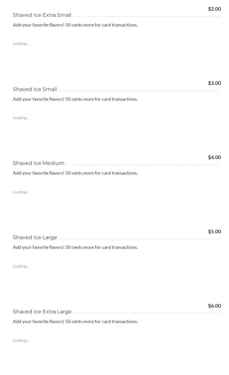Screen dimensions: 229x375
Task: Select the Shaved Ice Small item title
Action: pyautogui.click(x=35, y=89)
